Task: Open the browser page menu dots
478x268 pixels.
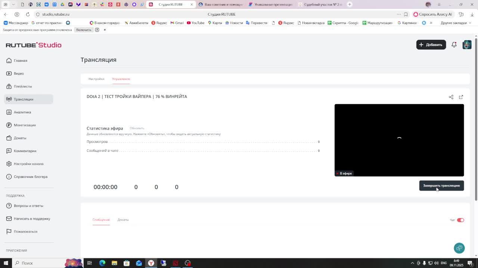Action: tap(398, 15)
